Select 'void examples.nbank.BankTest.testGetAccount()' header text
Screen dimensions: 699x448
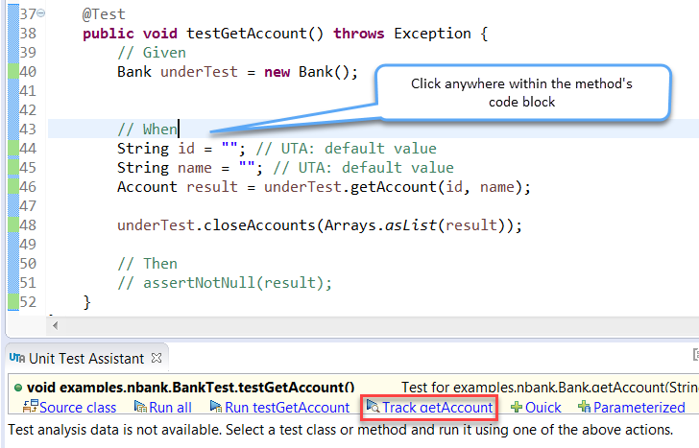tap(190, 388)
